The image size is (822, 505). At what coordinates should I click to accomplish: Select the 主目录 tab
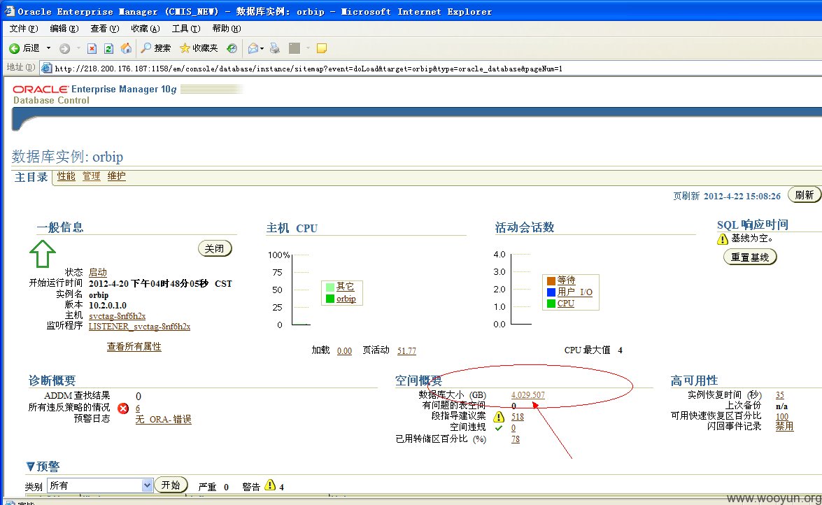coord(31,177)
